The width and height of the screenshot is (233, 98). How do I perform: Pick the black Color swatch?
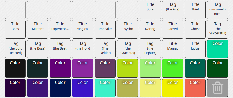coord(15,68)
